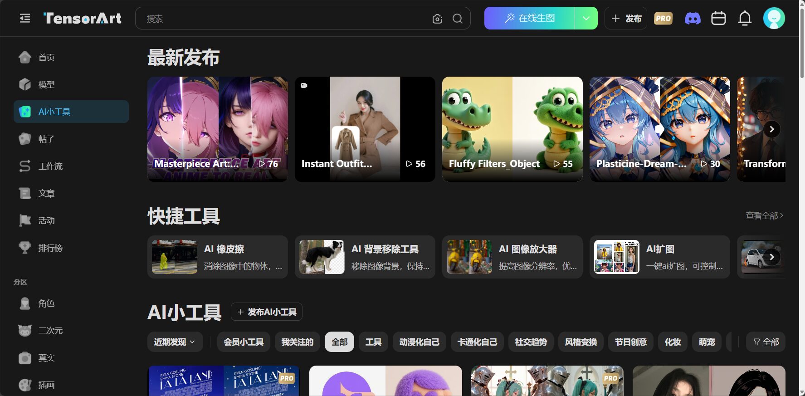
Task: Select the 节日创意 tag
Action: (x=631, y=342)
